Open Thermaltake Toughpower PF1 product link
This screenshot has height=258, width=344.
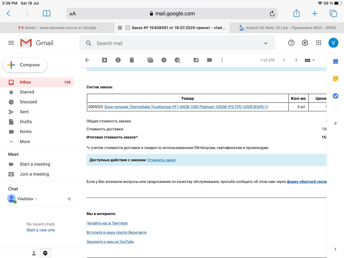[186, 107]
